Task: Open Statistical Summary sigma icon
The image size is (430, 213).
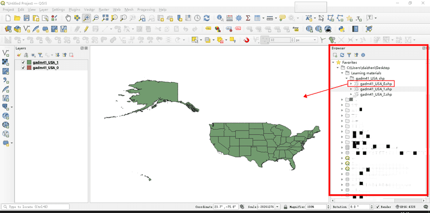Action: pyautogui.click(x=248, y=18)
